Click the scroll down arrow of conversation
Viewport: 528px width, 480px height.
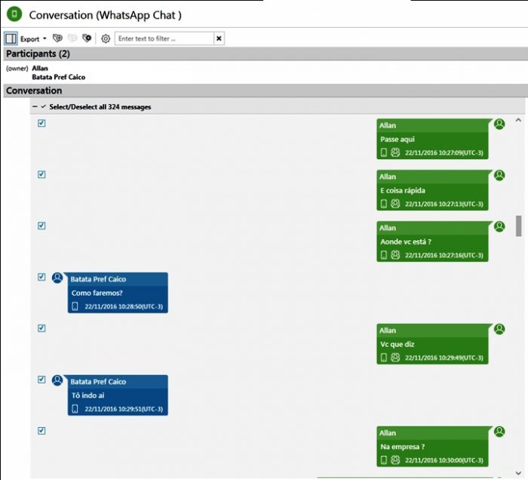coord(519,473)
